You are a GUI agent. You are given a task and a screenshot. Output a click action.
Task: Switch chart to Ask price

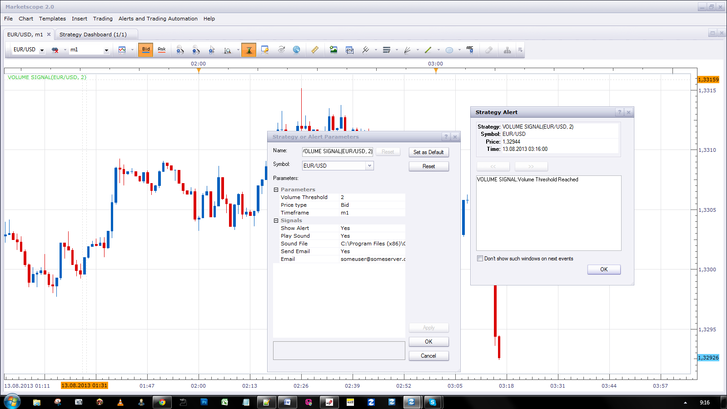click(x=162, y=50)
